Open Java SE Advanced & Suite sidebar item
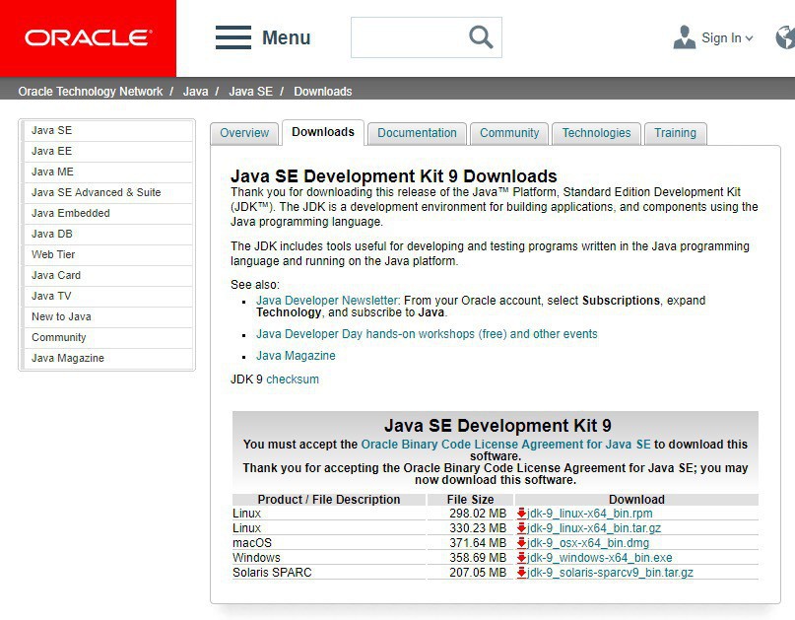This screenshot has height=620, width=795. point(96,192)
